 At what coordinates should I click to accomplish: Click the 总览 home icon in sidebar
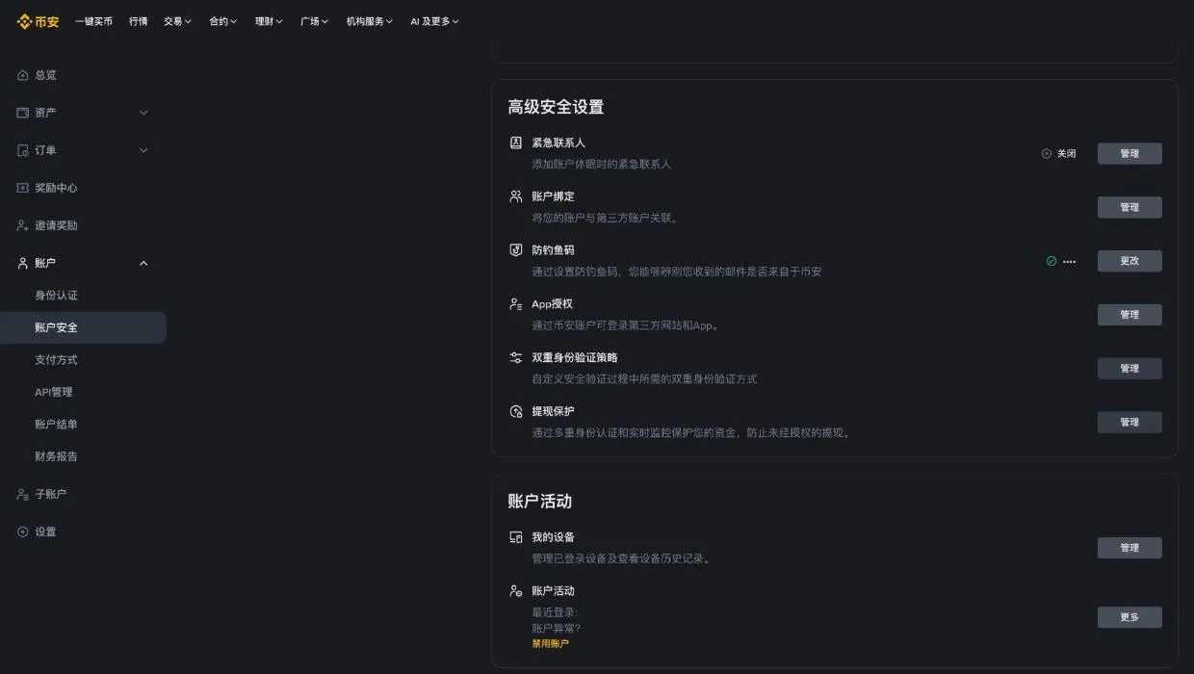pyautogui.click(x=23, y=75)
